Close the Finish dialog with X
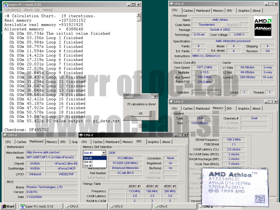 [x=155, y=97]
